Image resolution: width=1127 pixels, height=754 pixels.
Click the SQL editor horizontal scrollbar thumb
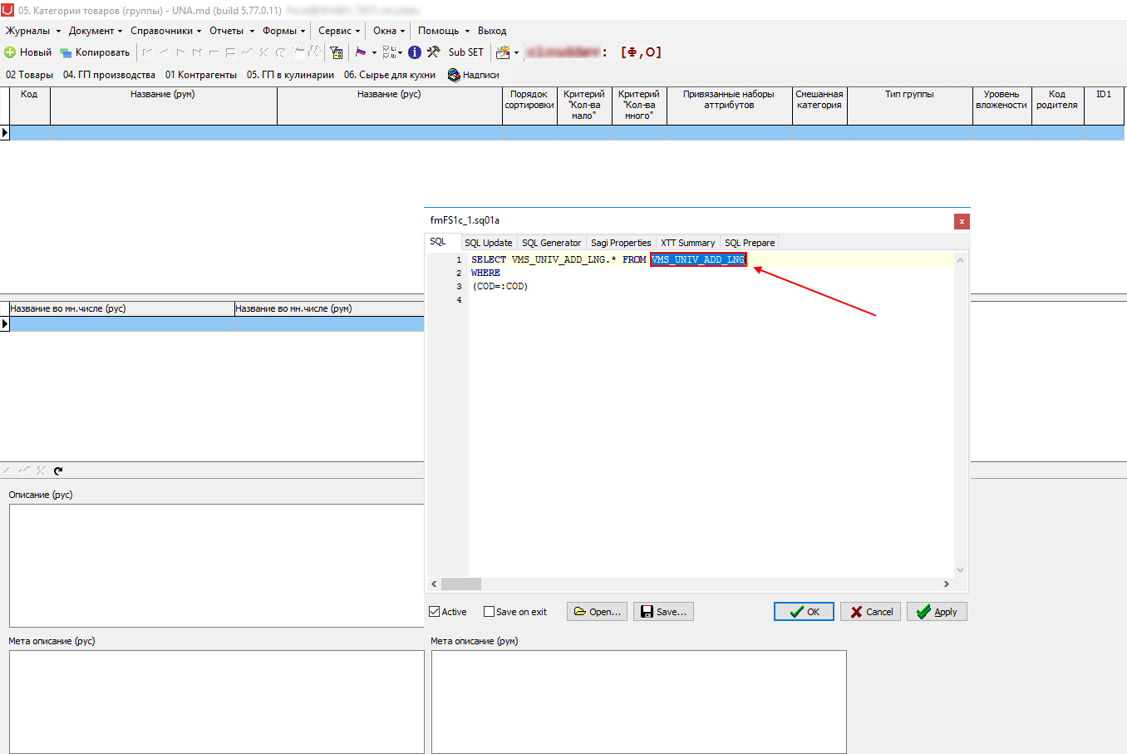461,584
